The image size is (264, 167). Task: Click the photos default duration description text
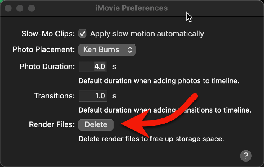point(159,81)
